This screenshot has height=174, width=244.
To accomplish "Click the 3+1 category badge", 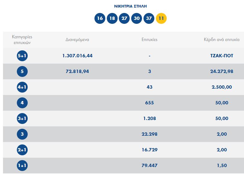I will click(x=22, y=119).
